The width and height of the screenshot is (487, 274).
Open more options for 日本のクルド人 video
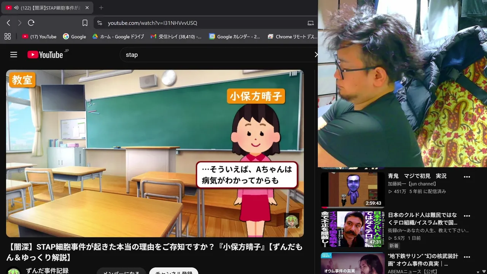click(x=467, y=216)
